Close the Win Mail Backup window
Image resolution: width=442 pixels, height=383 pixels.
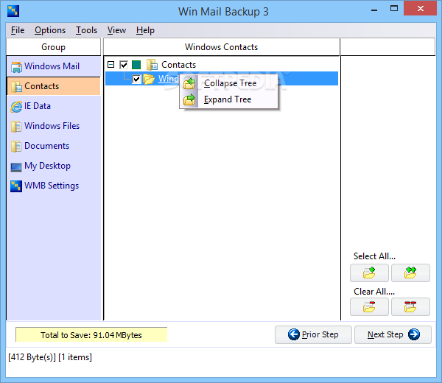(x=421, y=8)
